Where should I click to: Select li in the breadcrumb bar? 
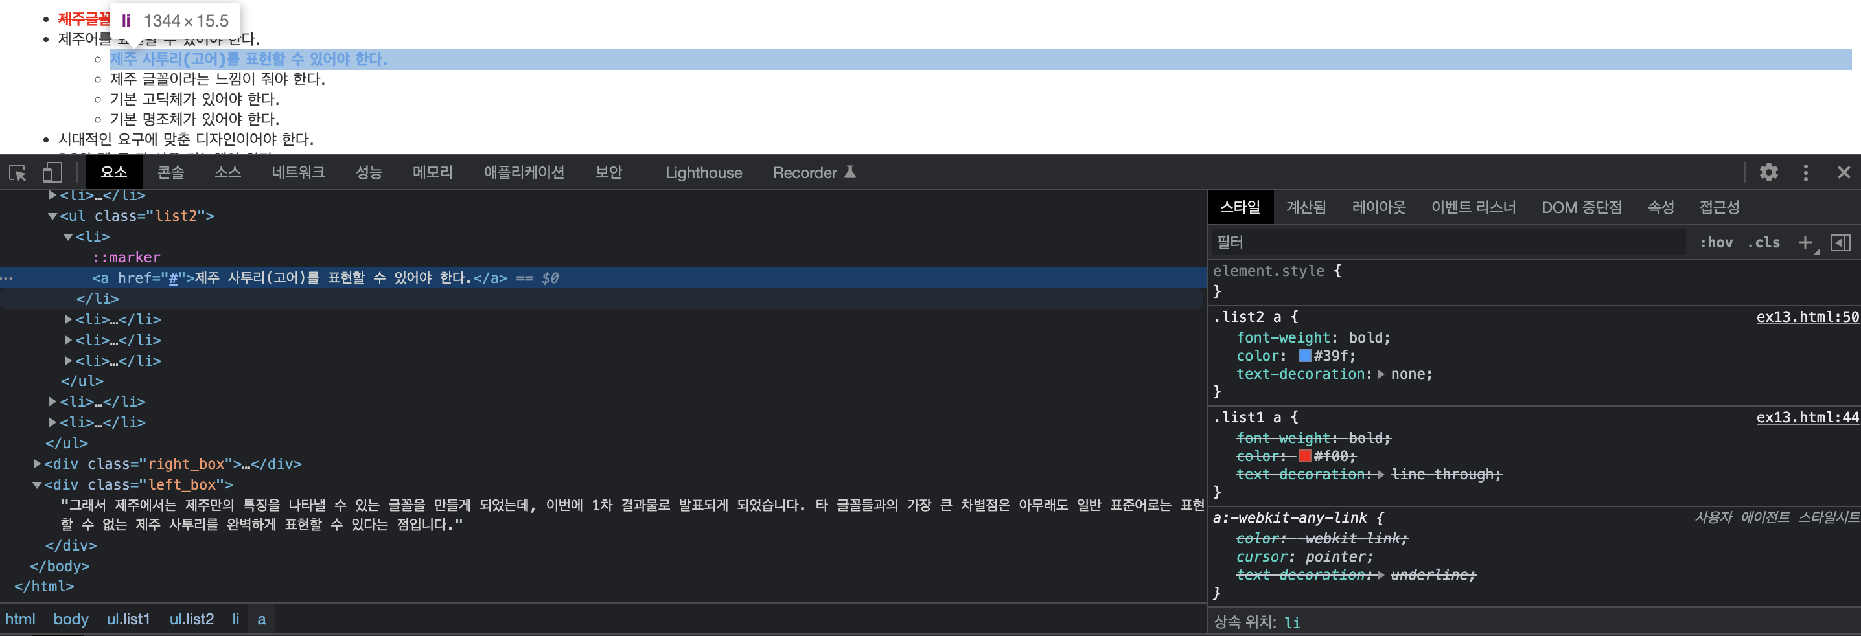235,619
